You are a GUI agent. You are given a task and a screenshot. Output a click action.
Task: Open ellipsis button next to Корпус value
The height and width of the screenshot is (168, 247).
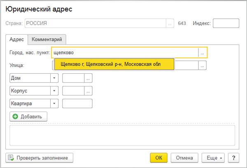pos(88,91)
